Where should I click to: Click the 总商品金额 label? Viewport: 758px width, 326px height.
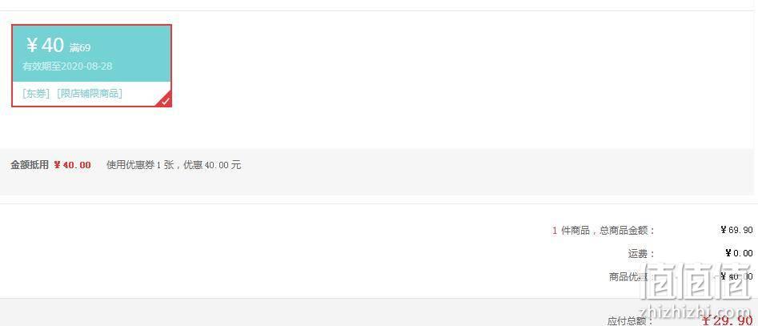[x=628, y=230]
